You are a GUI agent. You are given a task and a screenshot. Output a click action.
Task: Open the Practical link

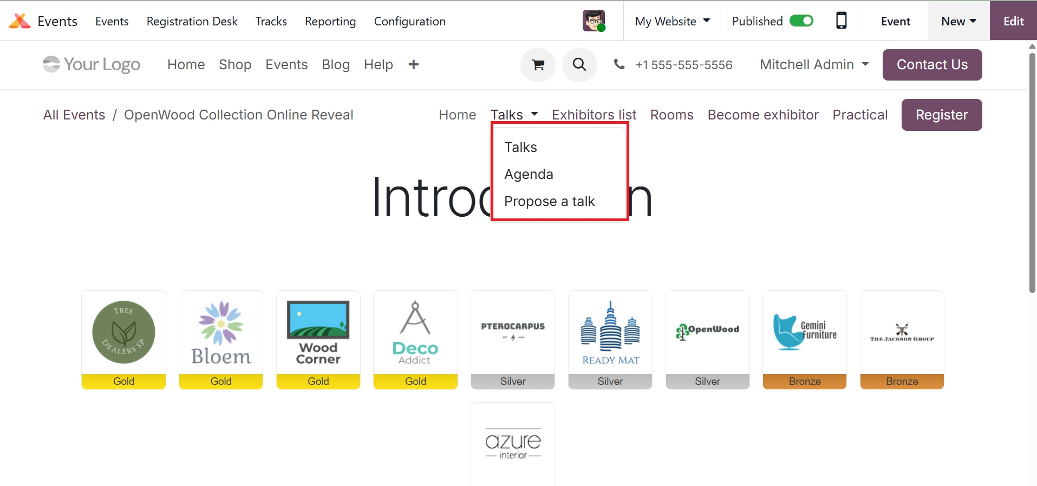(860, 115)
